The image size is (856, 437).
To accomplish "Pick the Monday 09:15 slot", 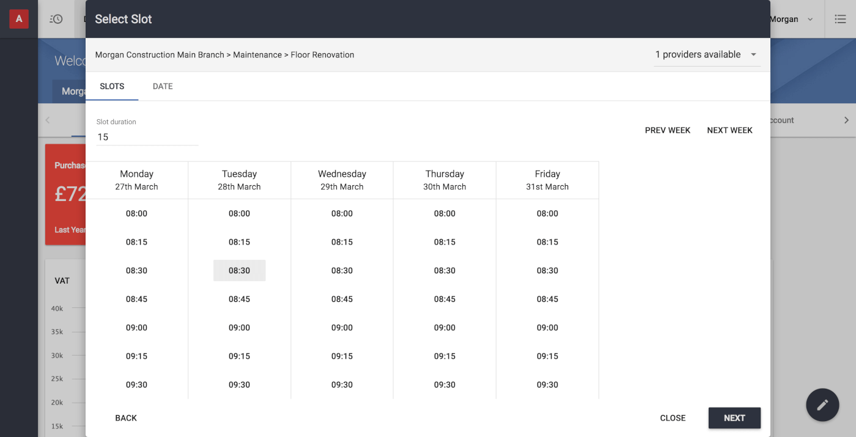I will [x=137, y=356].
